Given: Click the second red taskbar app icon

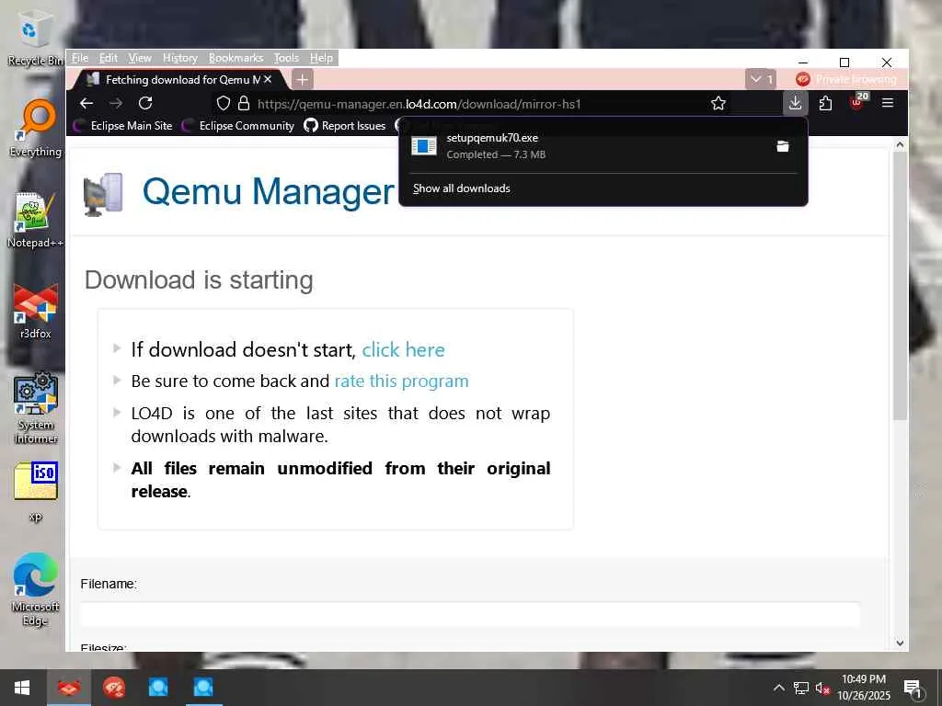Looking at the screenshot, I should pos(113,688).
